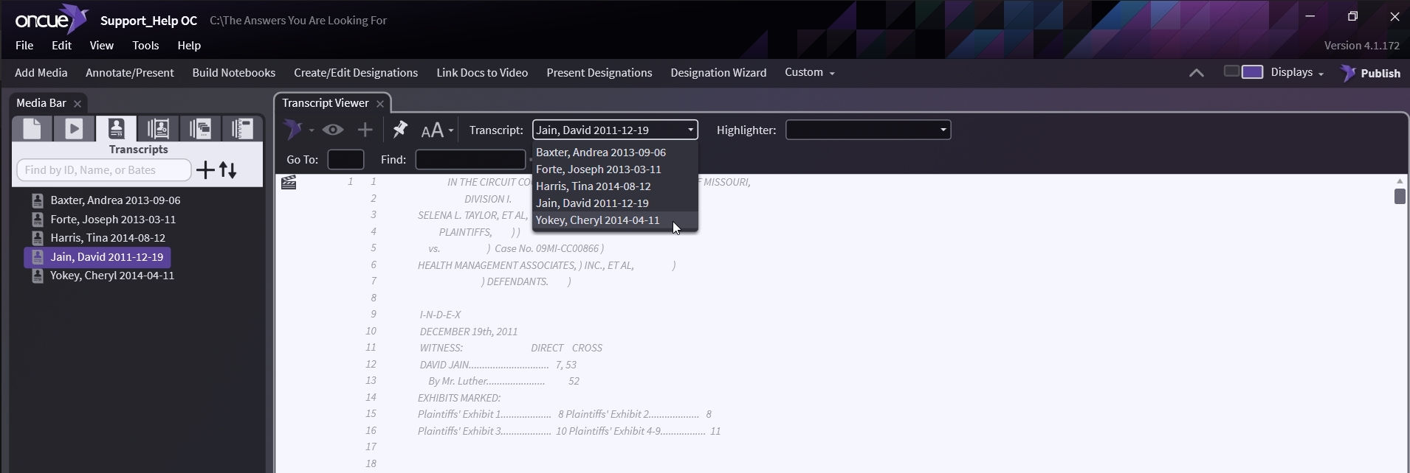Open the Tools menu

[145, 46]
